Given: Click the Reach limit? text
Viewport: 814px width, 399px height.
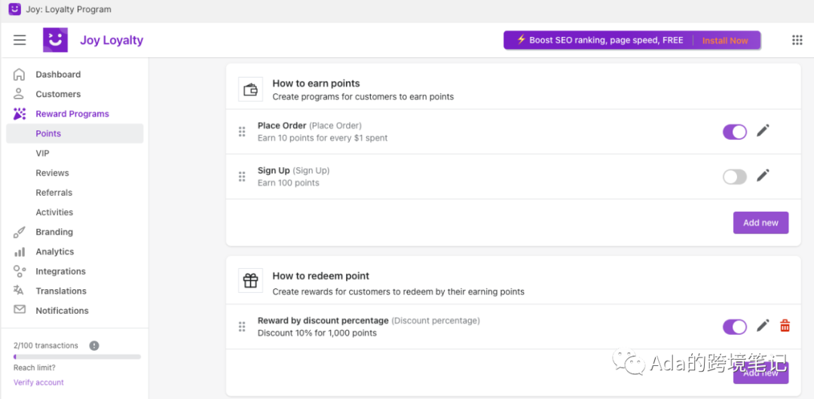Looking at the screenshot, I should point(34,368).
